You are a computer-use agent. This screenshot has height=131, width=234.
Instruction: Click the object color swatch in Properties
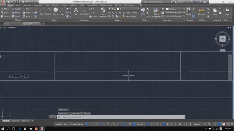click(x=167, y=9)
